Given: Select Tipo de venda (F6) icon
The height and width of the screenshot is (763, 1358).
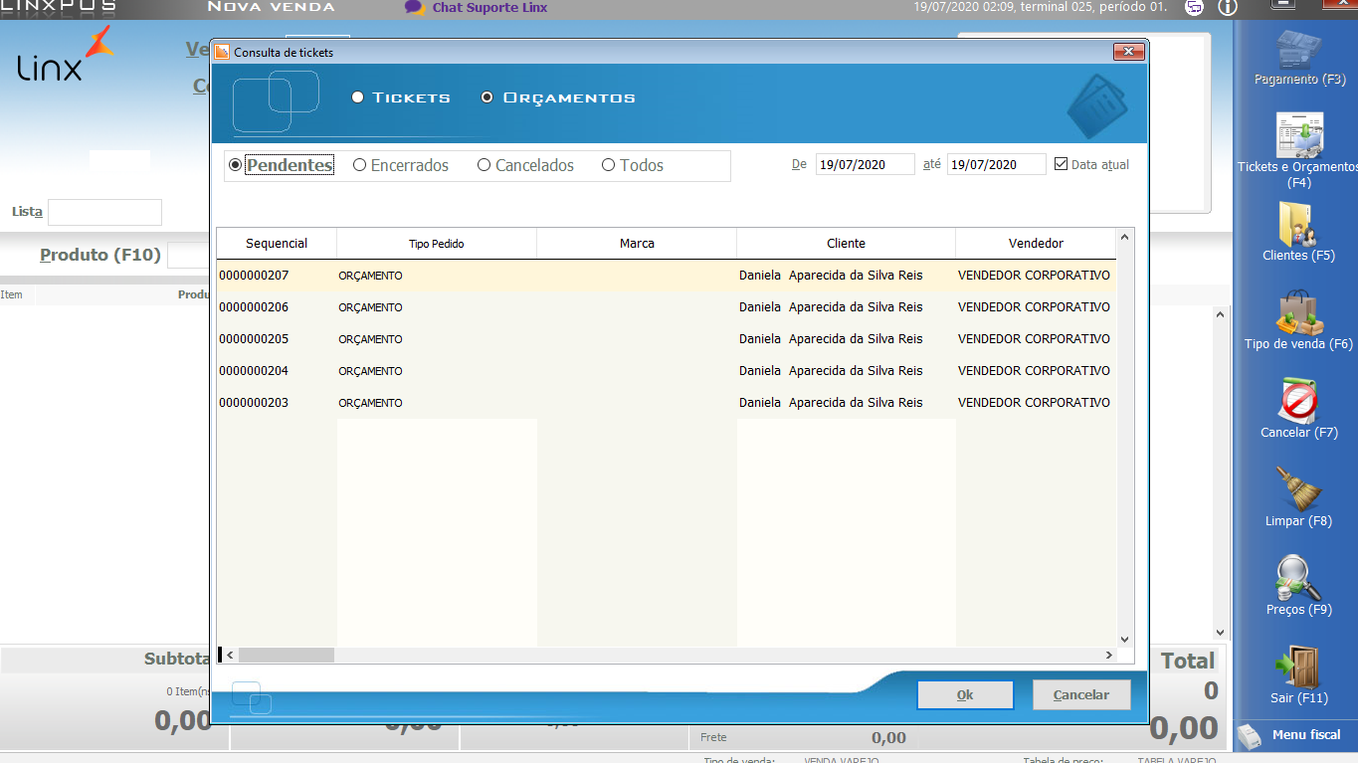Looking at the screenshot, I should pyautogui.click(x=1298, y=312).
